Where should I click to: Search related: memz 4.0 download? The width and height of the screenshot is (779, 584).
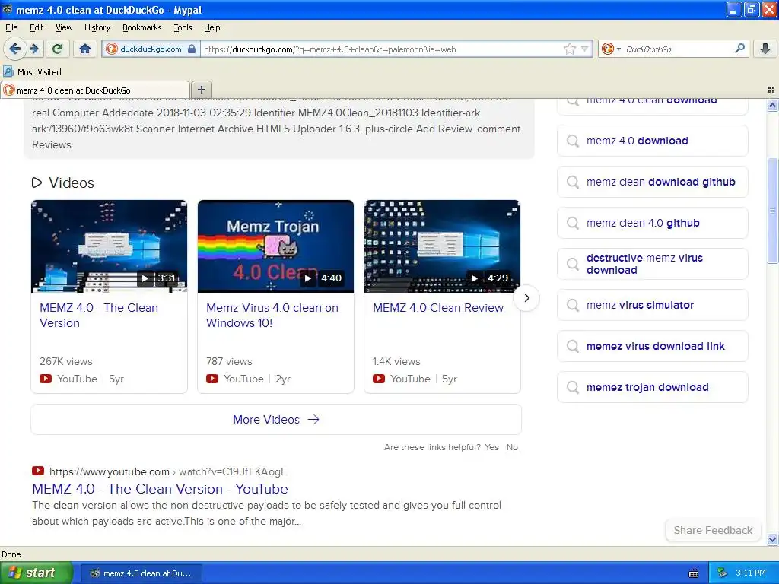point(652,141)
